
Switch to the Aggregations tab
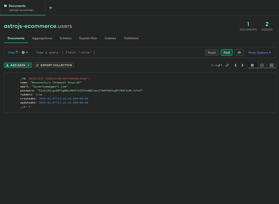[42, 38]
